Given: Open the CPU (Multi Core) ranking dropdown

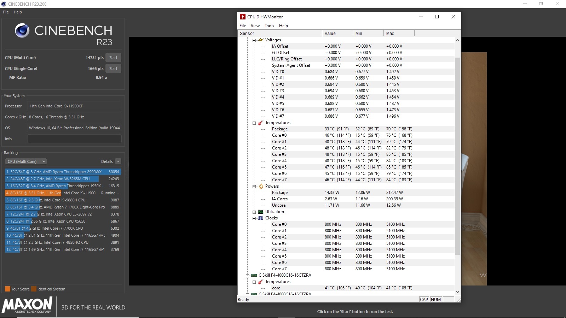Looking at the screenshot, I should pyautogui.click(x=26, y=161).
